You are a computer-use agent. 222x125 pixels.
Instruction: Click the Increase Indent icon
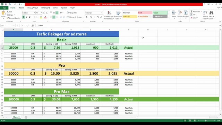pyautogui.click(x=64, y=17)
